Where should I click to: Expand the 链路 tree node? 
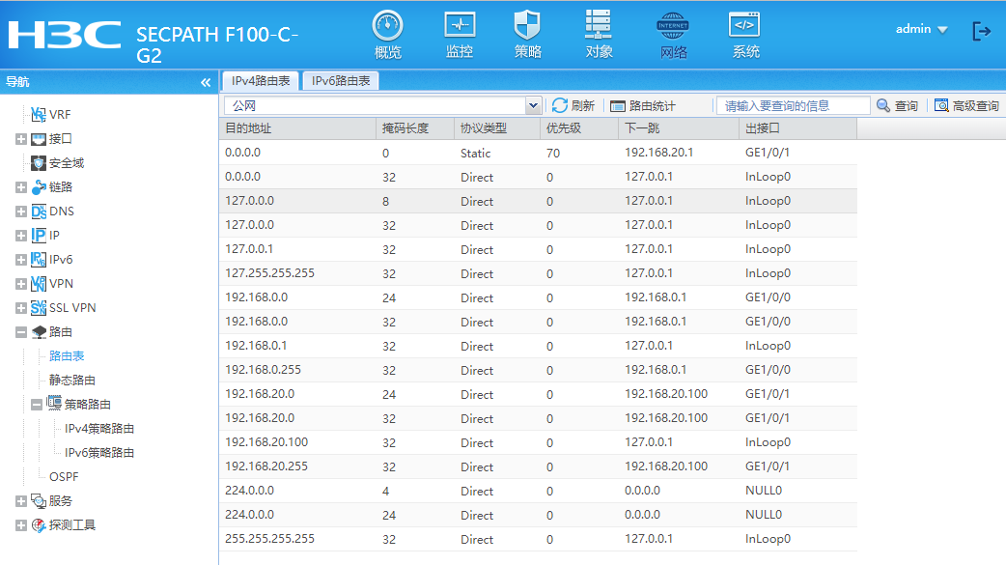click(x=21, y=187)
